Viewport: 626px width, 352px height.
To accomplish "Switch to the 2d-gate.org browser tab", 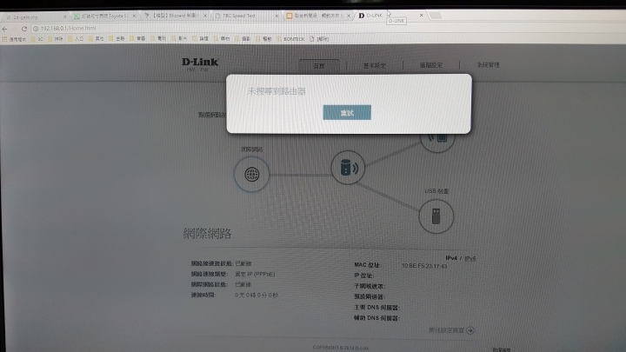I will pos(34,17).
